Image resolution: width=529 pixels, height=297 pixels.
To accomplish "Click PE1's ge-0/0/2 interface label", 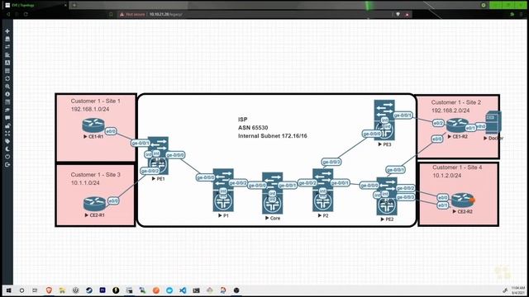I will [x=150, y=171].
